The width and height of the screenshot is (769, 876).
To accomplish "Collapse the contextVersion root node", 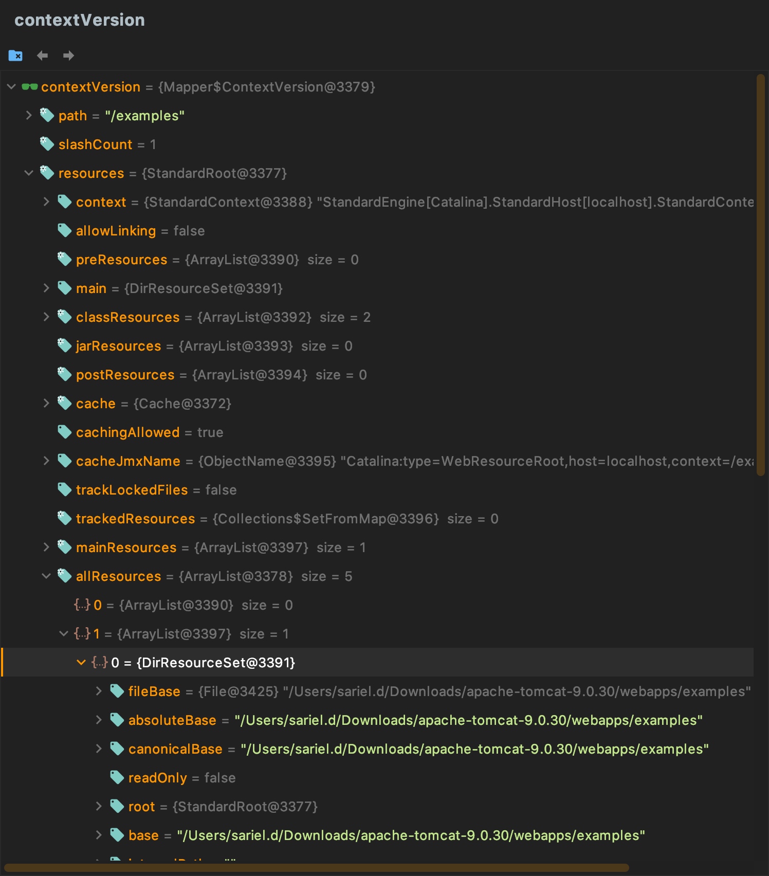I will (11, 87).
